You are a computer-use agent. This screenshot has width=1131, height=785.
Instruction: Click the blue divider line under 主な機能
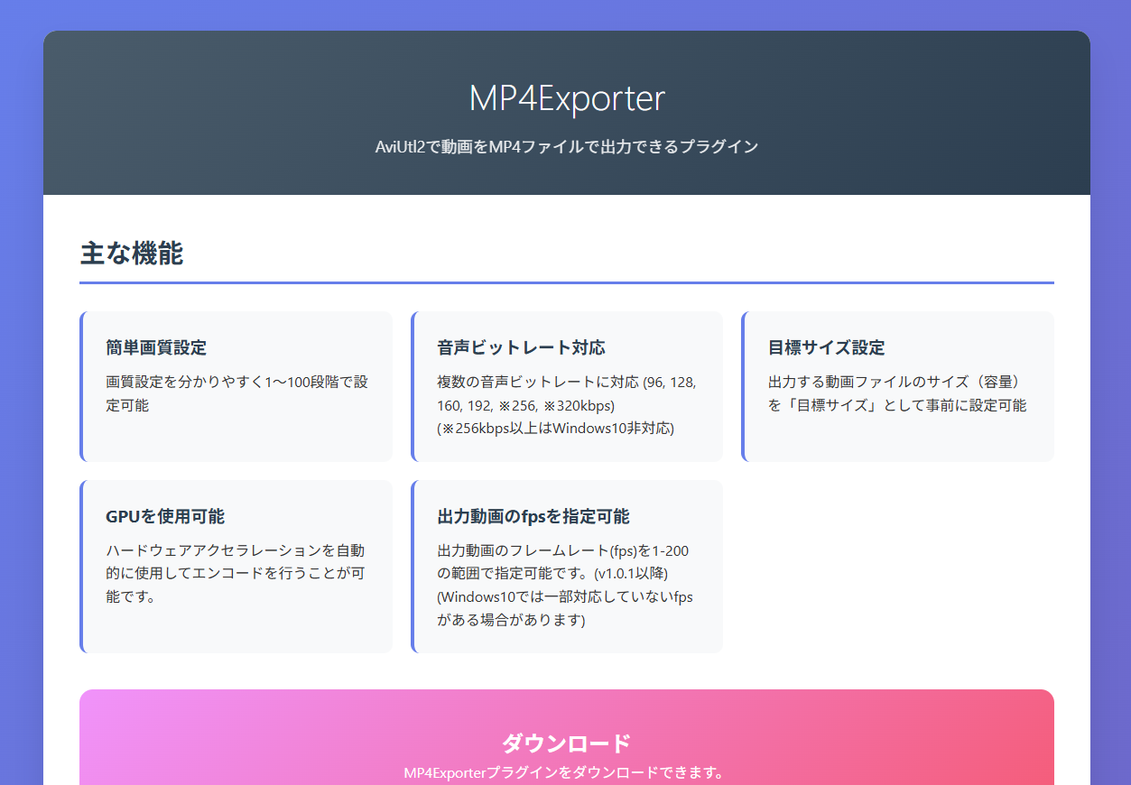point(566,282)
